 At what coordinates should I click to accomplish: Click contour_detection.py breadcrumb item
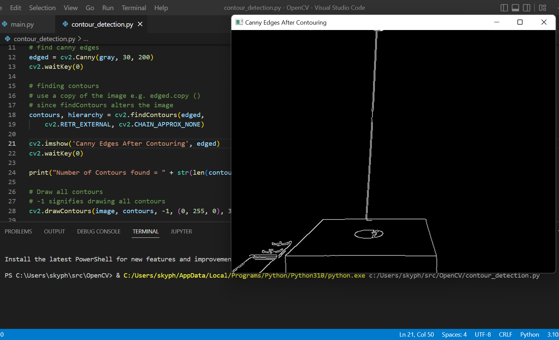[x=44, y=39]
